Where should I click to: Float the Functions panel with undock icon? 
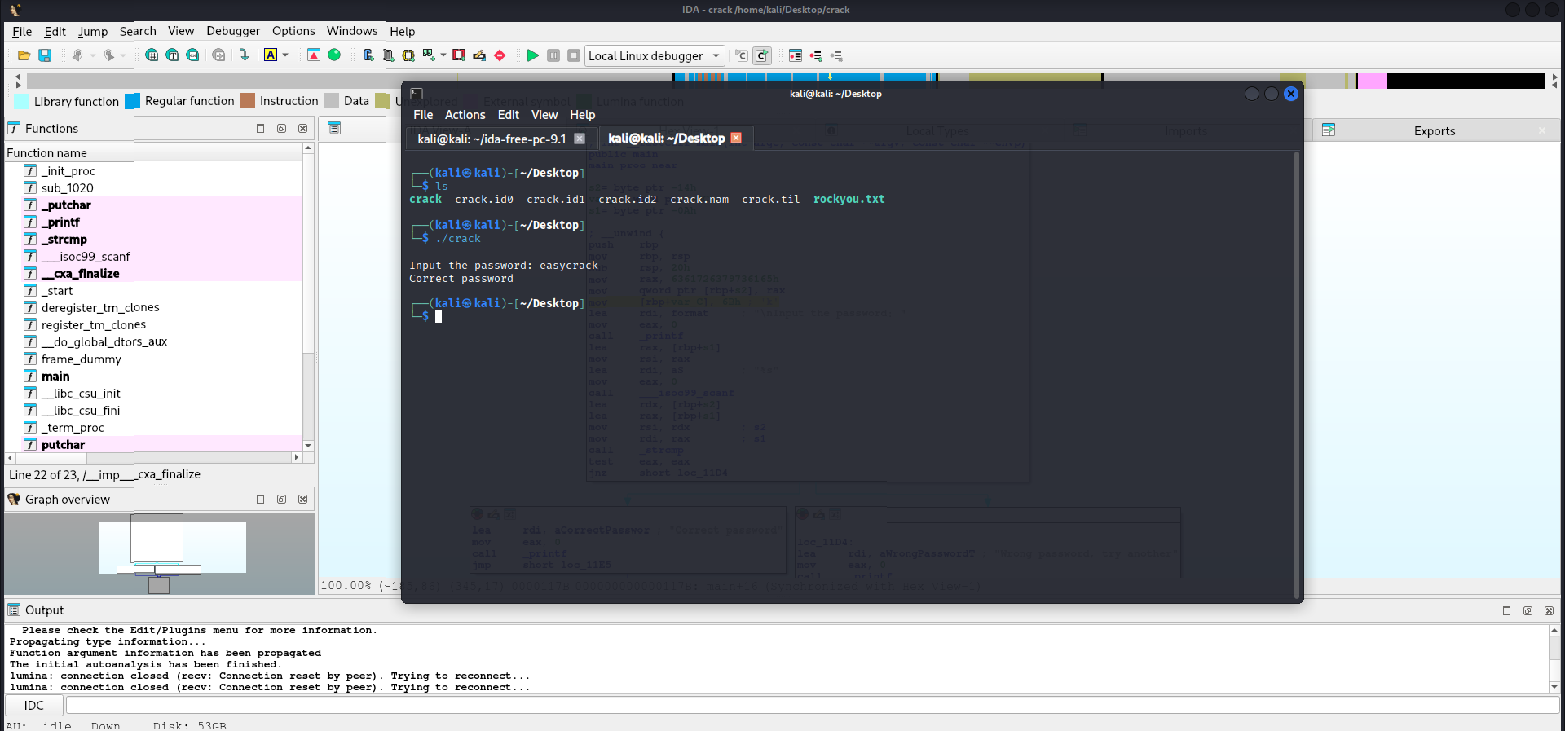[281, 128]
